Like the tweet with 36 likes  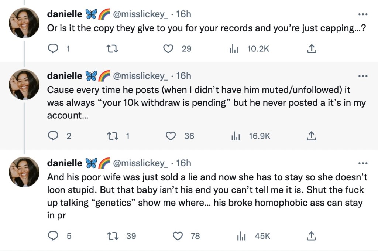point(171,136)
